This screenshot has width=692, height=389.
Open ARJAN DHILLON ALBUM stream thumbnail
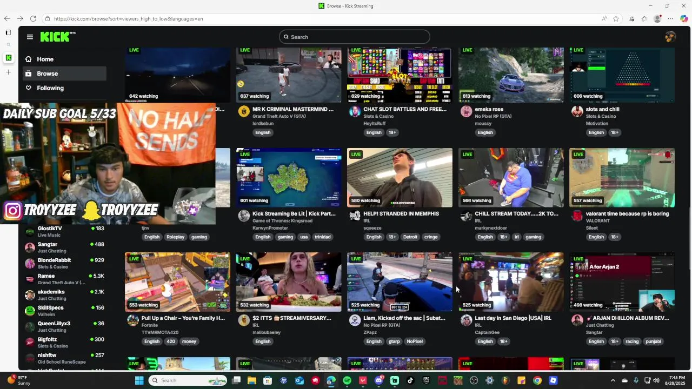622,282
